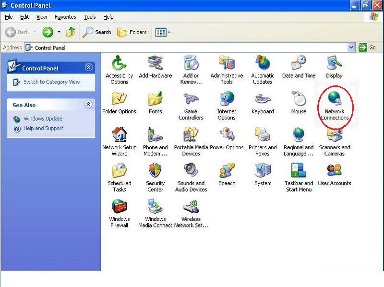This screenshot has width=384, height=287.
Task: Open the Forward history dropdown arrow
Action: click(x=59, y=32)
